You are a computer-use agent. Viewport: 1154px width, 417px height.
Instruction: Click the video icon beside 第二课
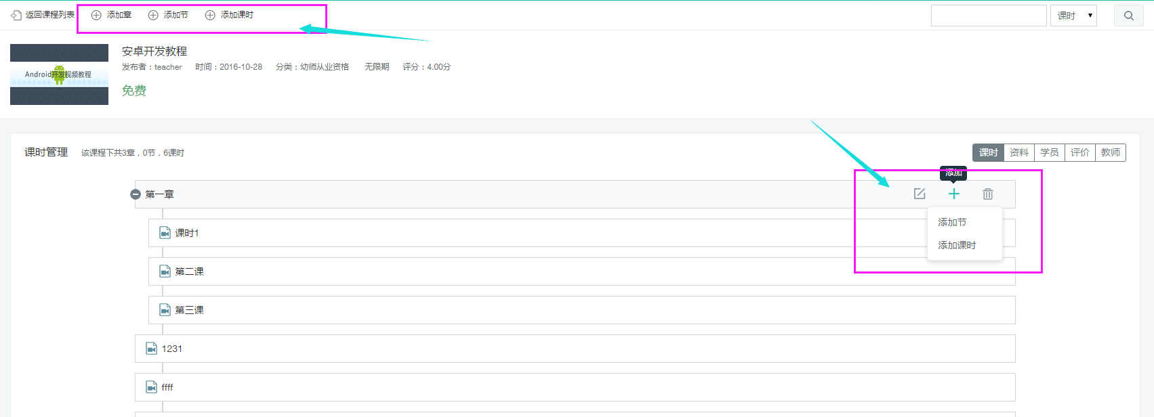pos(165,271)
